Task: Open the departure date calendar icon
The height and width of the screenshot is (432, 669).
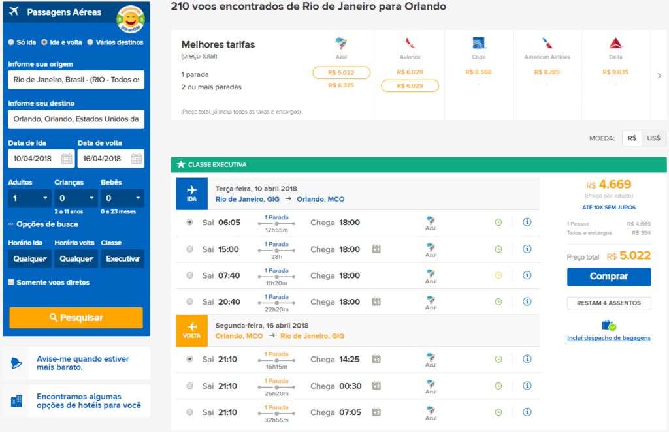Action: tap(67, 159)
